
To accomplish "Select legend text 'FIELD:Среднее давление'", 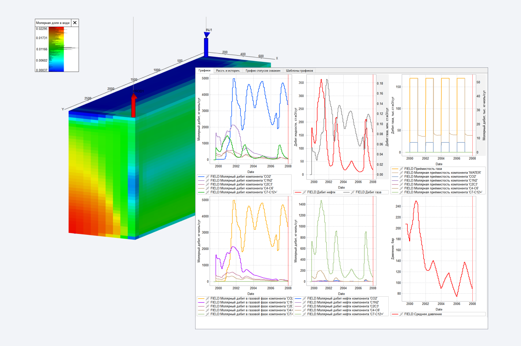I will pos(423,314).
